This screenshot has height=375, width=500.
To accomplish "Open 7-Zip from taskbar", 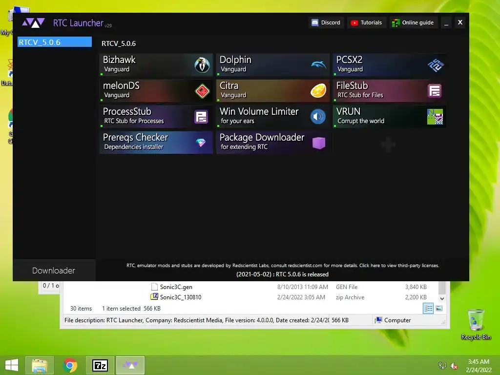I will pos(100,365).
